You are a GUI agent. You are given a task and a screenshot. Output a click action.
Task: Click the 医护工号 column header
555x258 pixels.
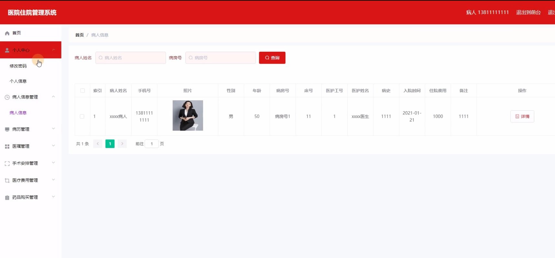click(334, 91)
